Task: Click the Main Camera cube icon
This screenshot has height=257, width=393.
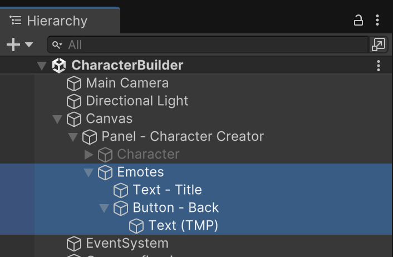Action: (x=74, y=83)
